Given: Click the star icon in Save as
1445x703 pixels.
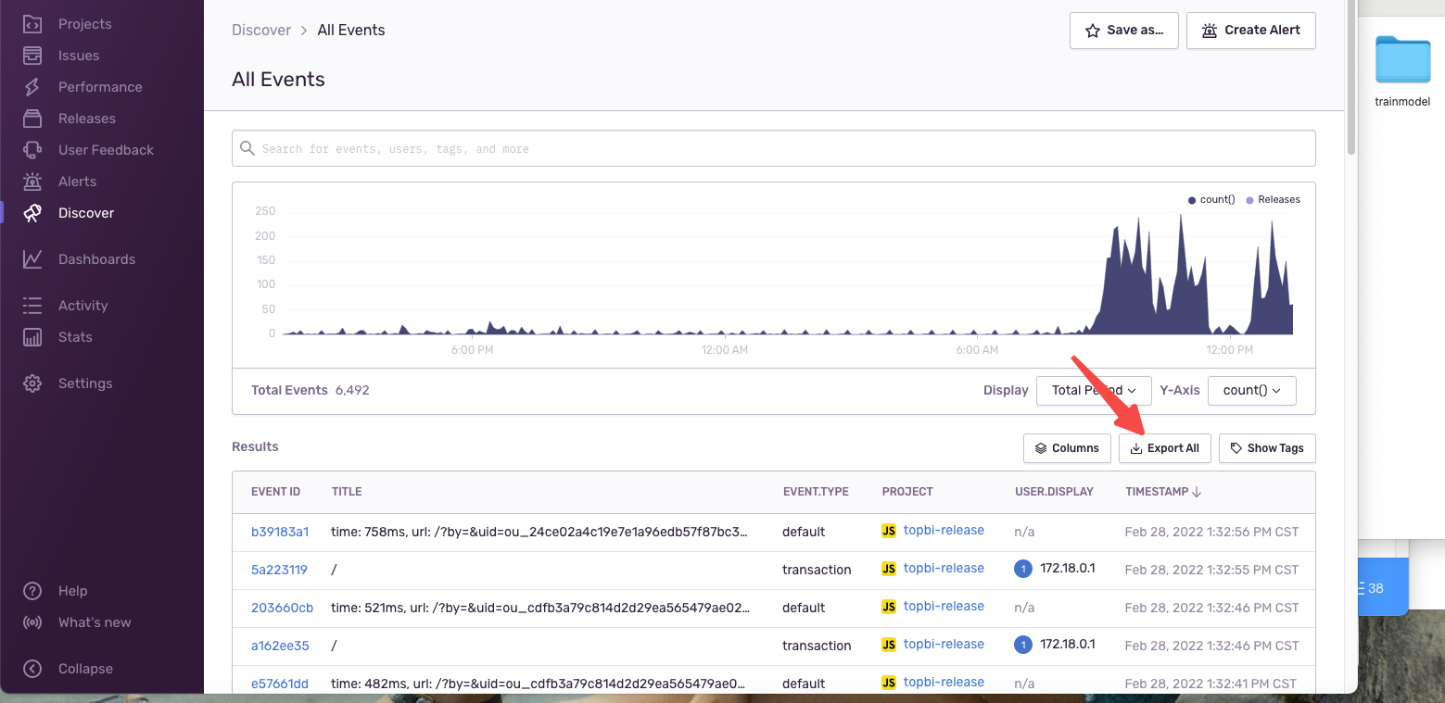Looking at the screenshot, I should [1092, 31].
